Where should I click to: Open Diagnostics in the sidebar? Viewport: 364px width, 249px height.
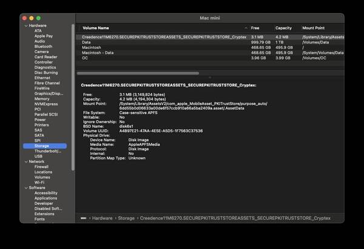(45, 67)
